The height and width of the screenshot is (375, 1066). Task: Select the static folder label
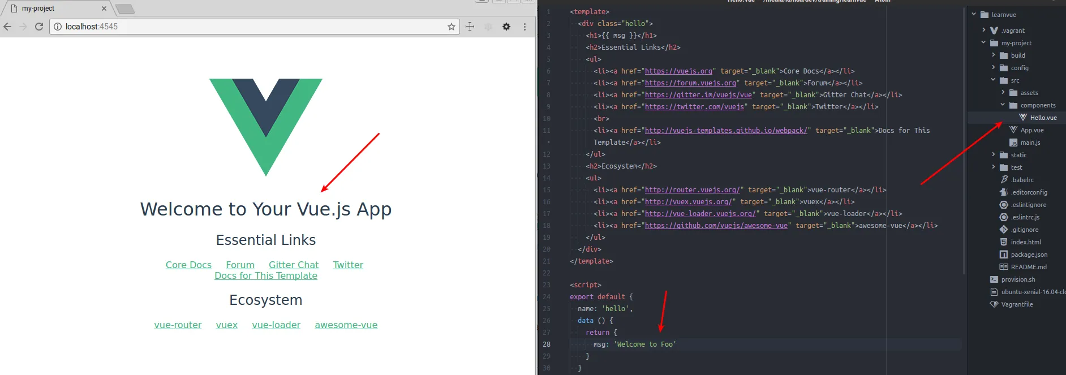pos(1018,155)
